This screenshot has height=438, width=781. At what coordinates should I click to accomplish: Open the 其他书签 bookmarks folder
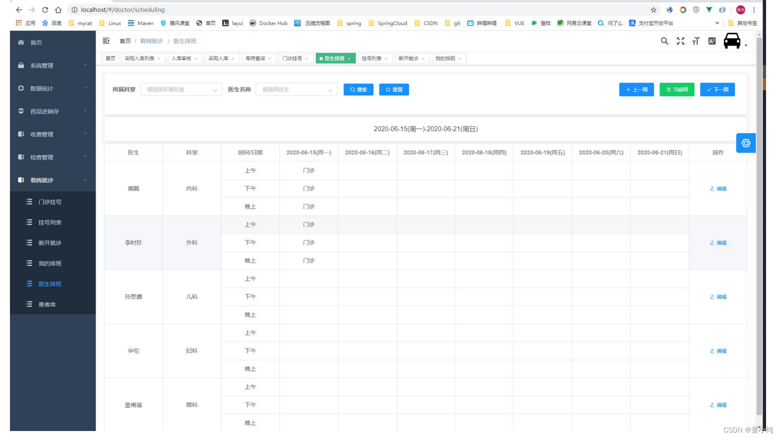(x=743, y=23)
